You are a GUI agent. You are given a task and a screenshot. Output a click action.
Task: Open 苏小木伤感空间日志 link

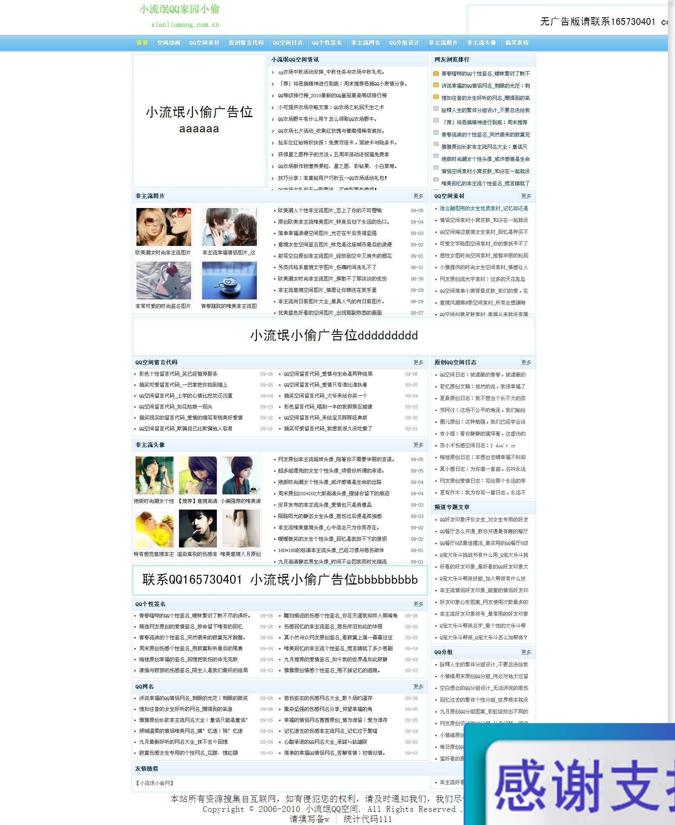[478, 445]
